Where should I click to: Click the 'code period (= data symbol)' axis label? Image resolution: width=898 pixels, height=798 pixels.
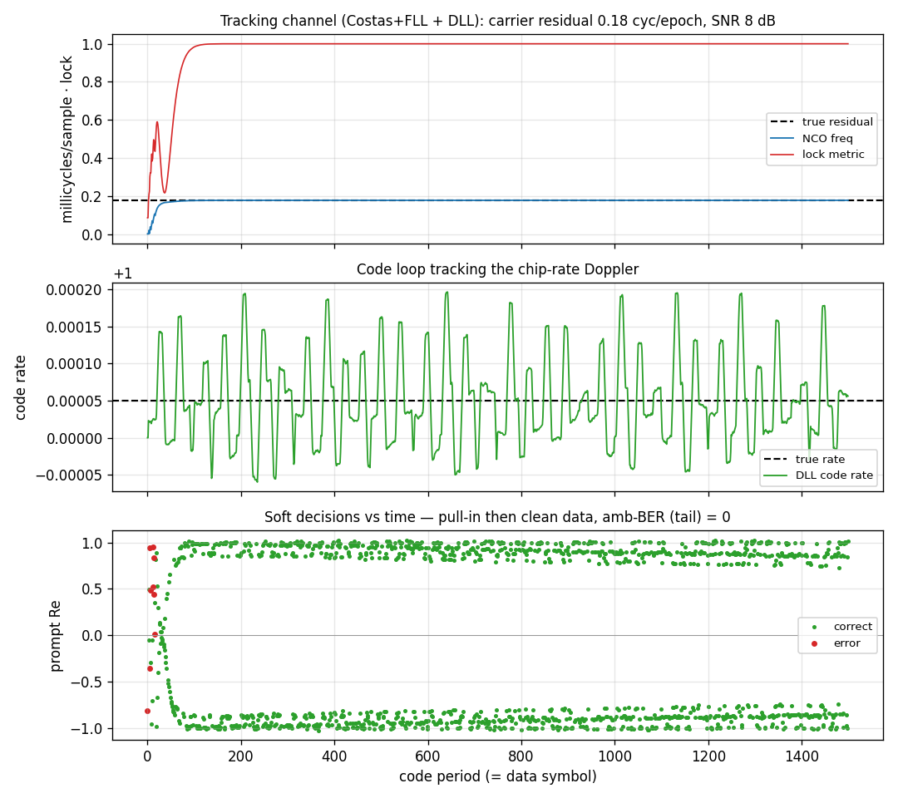(x=498, y=776)
